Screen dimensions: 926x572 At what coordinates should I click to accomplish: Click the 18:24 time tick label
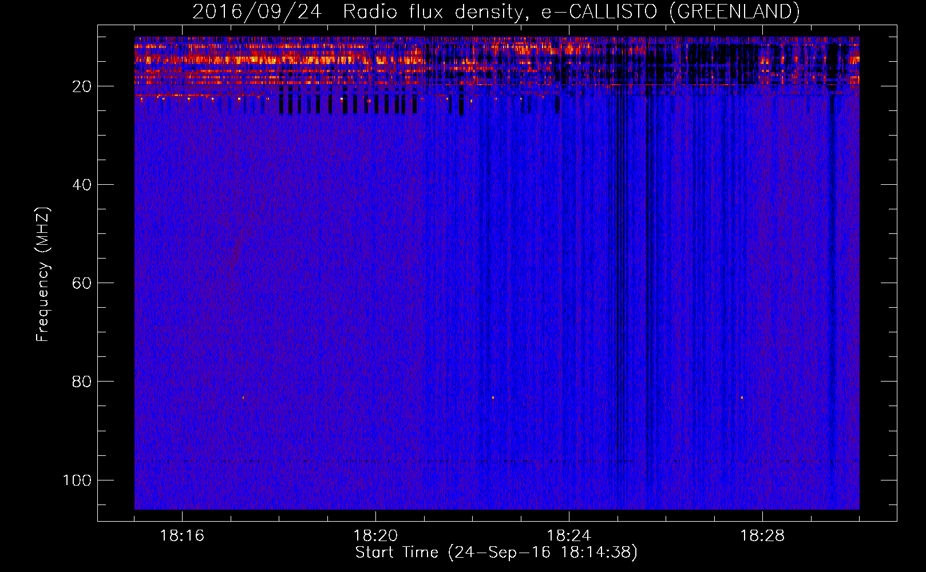(569, 536)
